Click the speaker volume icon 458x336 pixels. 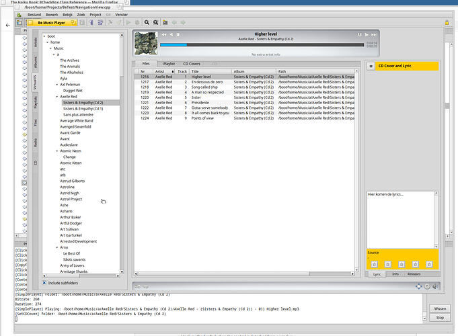click(x=435, y=286)
